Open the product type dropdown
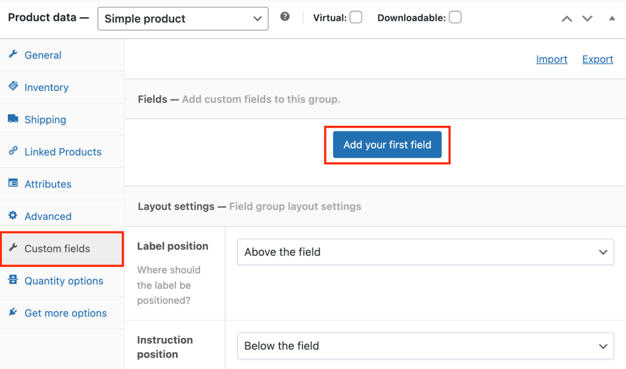This screenshot has width=626, height=369. (182, 18)
